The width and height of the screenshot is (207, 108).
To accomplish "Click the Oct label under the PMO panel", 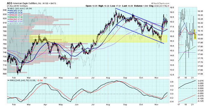I will (x=141, y=105).
